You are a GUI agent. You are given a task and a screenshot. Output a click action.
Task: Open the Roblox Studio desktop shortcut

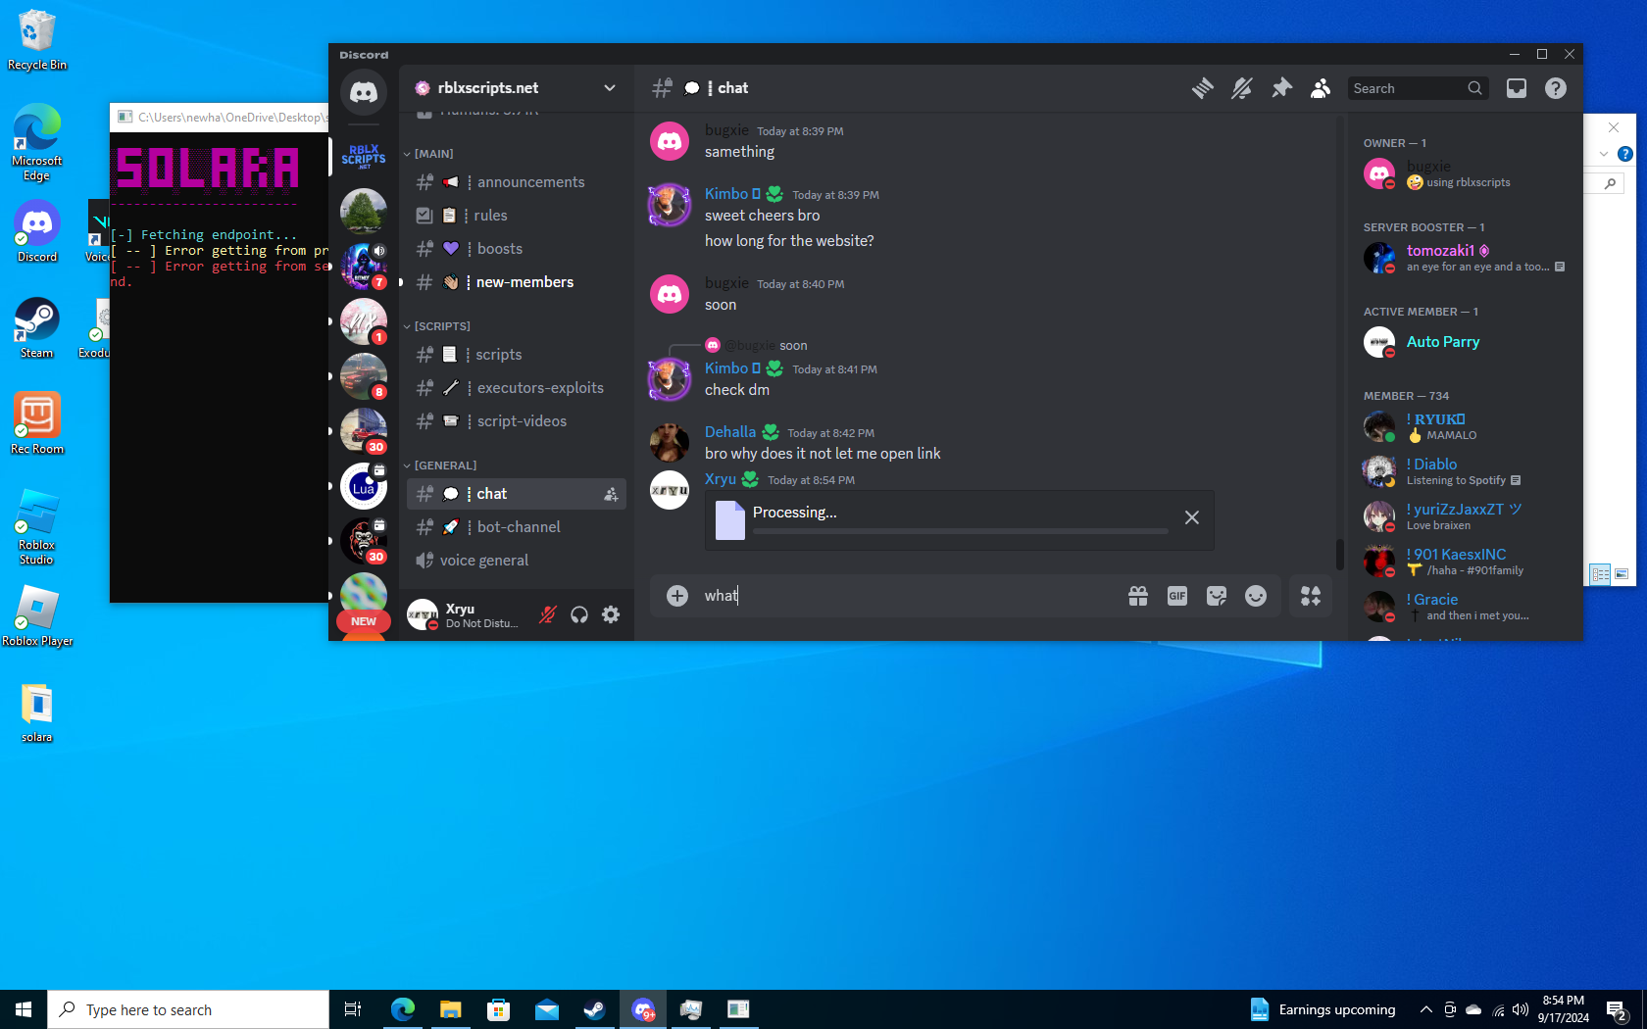pos(36,527)
